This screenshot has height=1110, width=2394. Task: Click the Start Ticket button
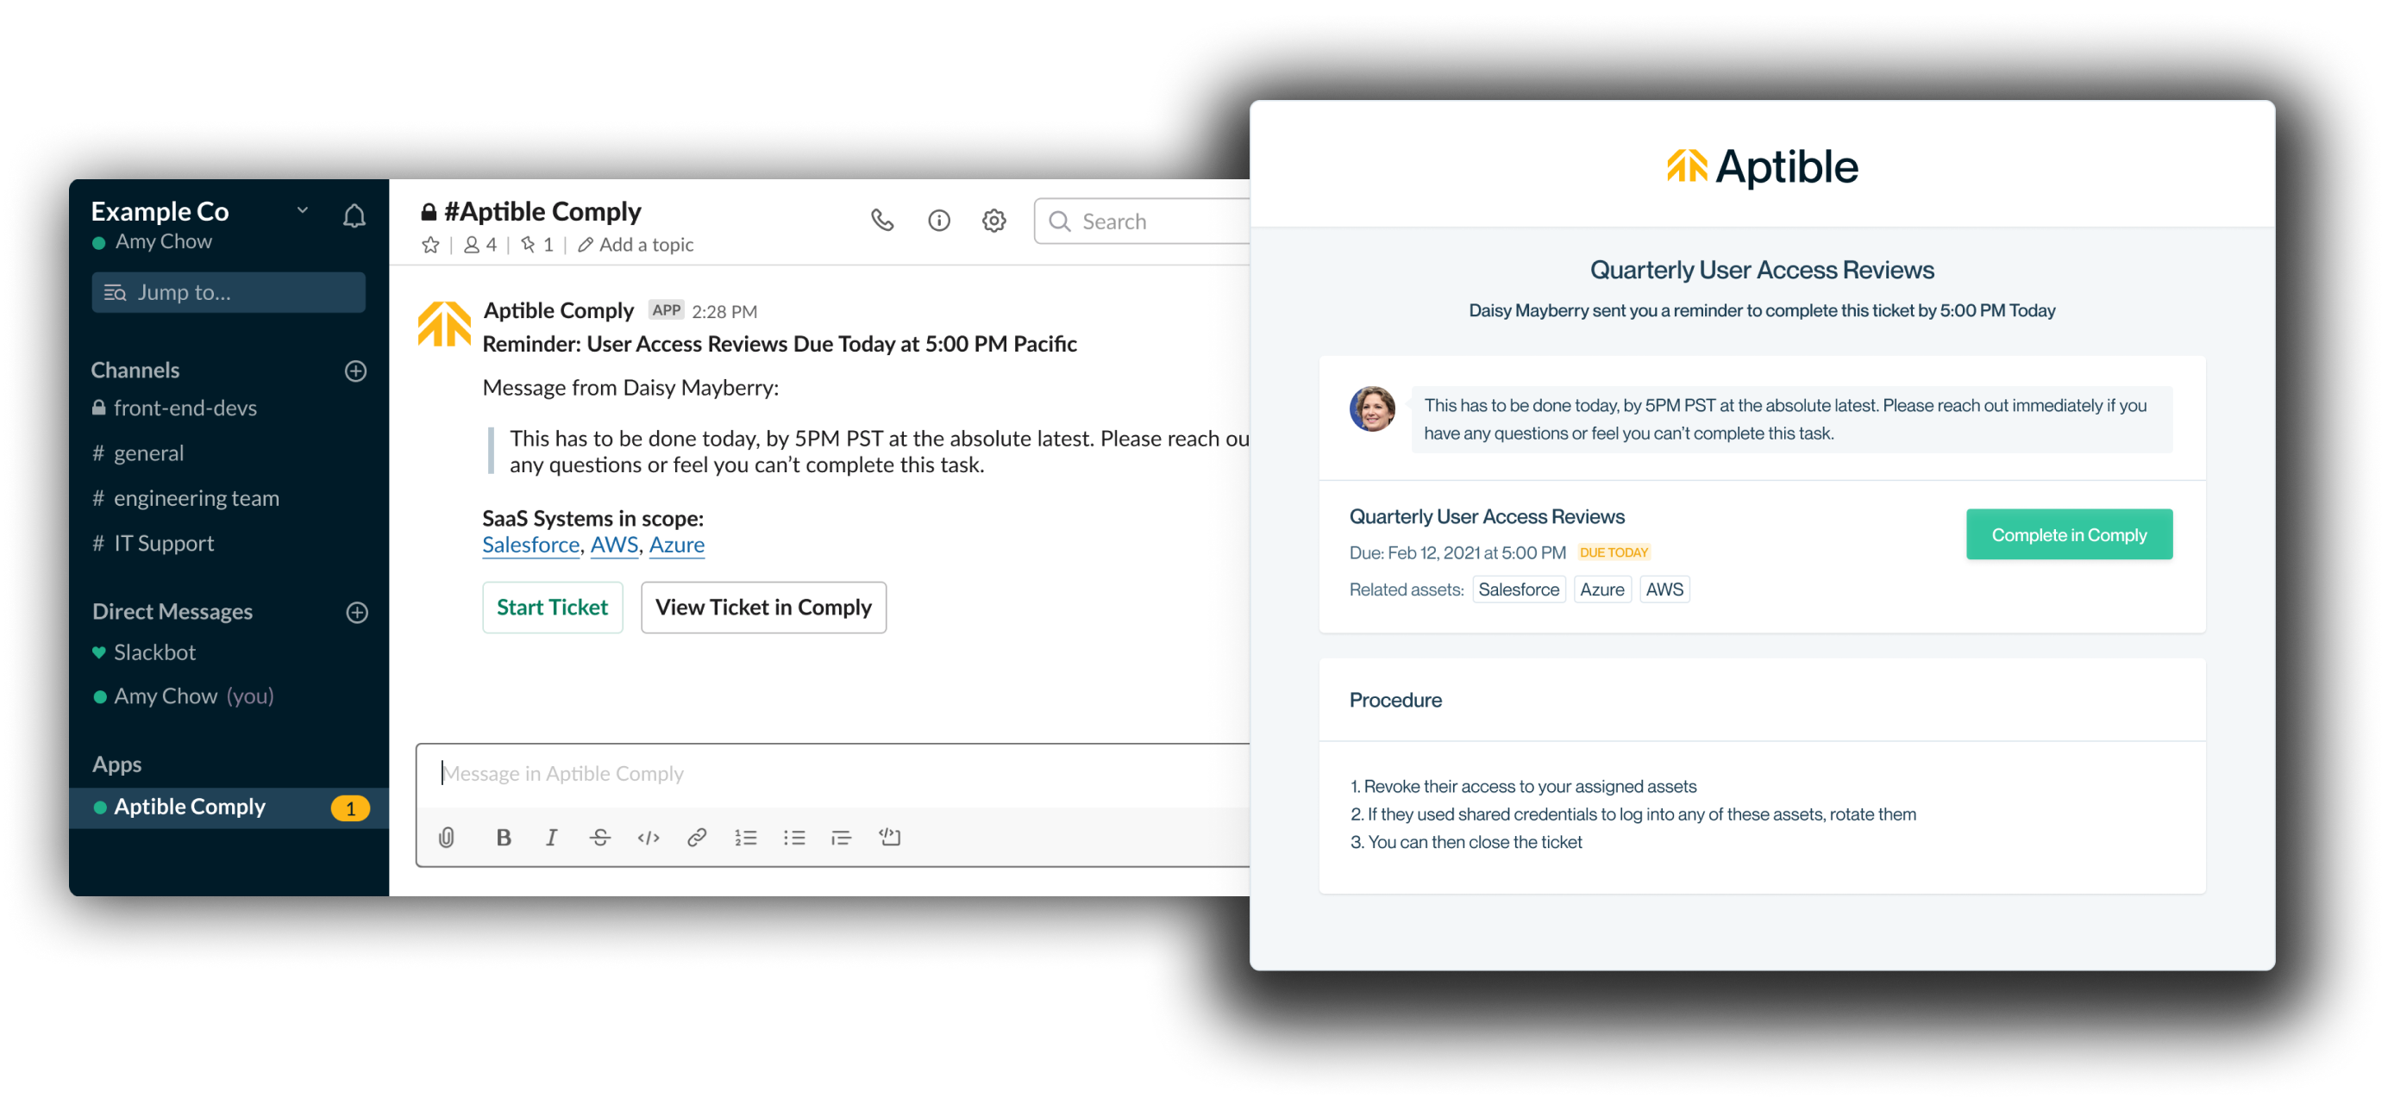[x=552, y=608]
